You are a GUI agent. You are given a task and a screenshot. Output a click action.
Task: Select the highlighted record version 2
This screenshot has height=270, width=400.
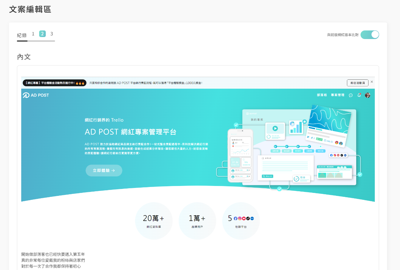coord(42,34)
